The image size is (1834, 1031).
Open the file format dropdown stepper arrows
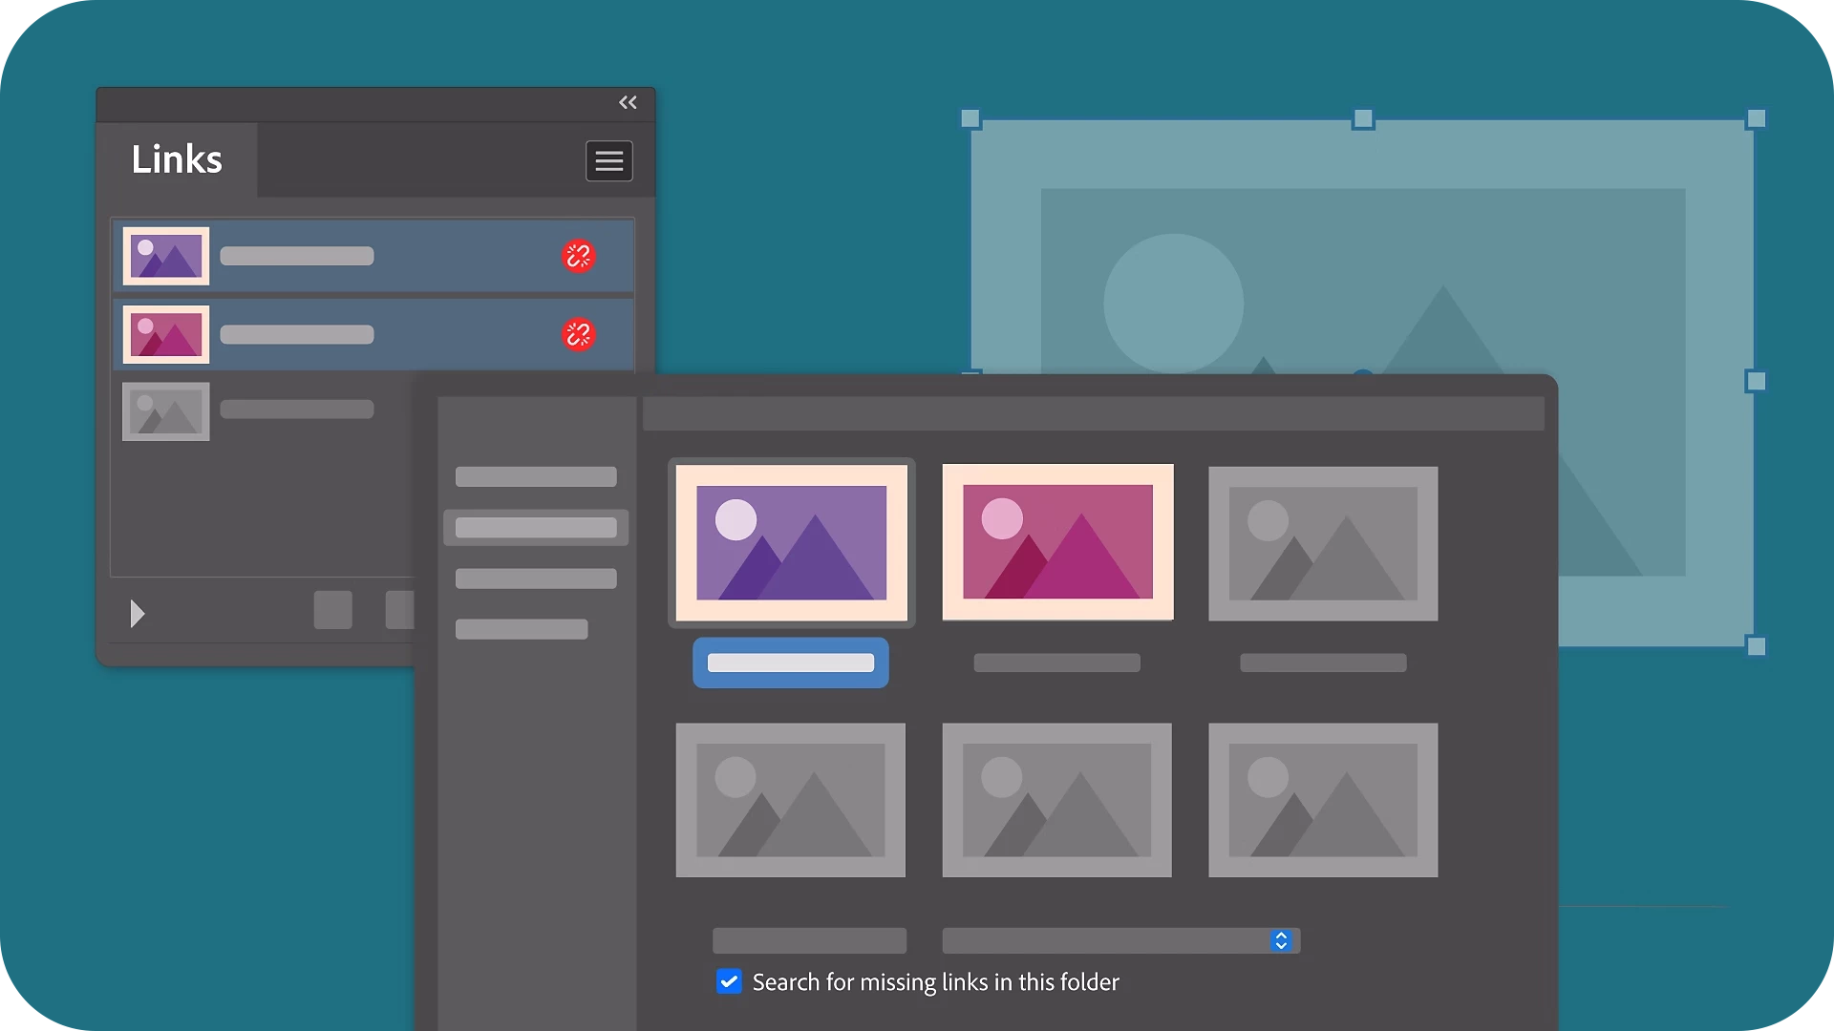(1281, 940)
